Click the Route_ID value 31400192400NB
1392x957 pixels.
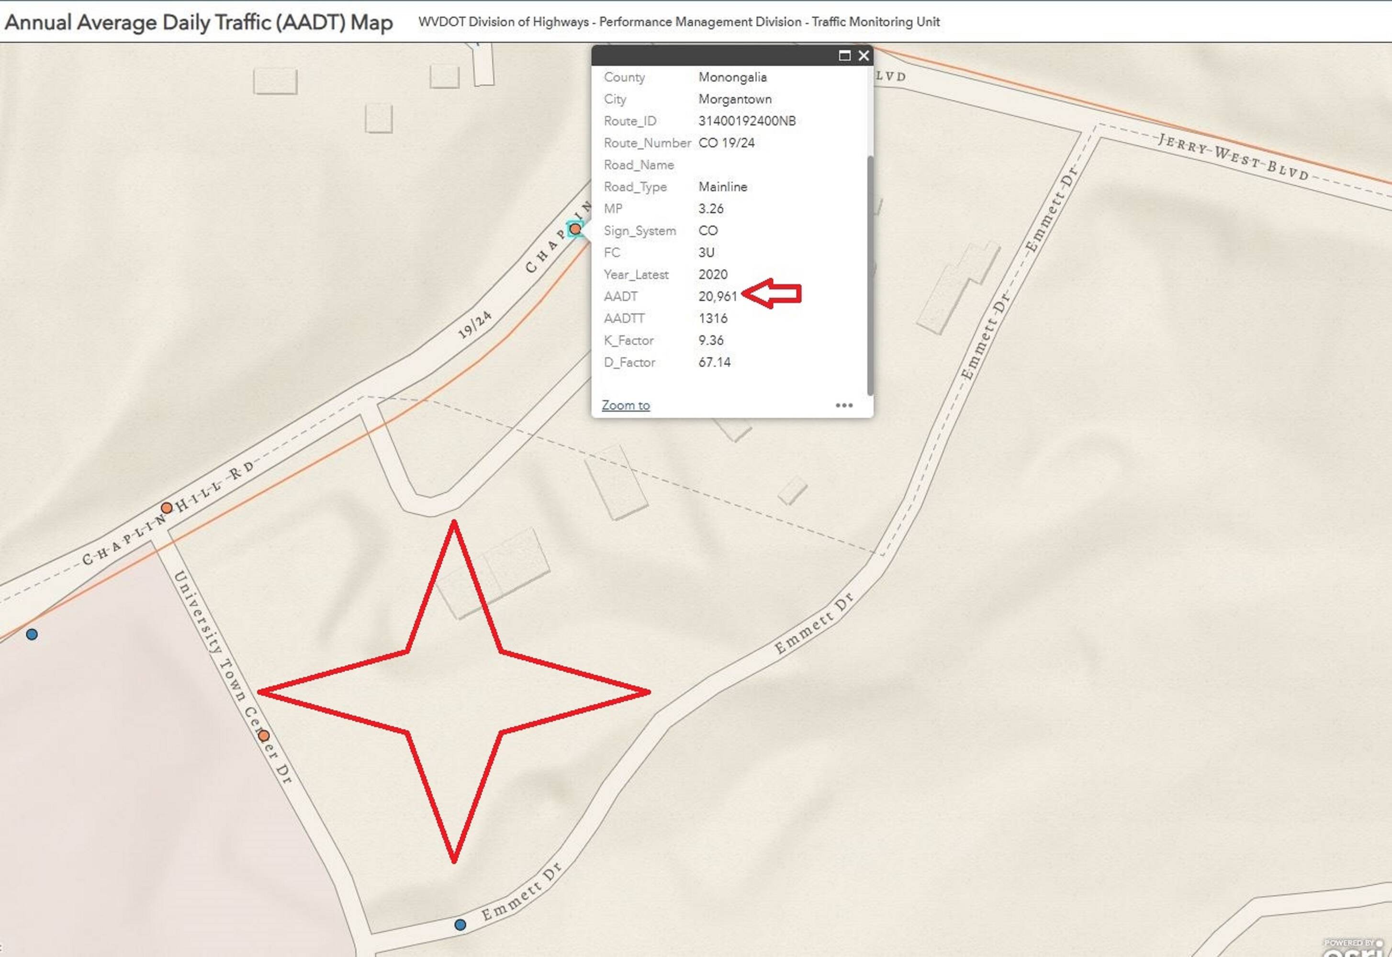click(747, 121)
